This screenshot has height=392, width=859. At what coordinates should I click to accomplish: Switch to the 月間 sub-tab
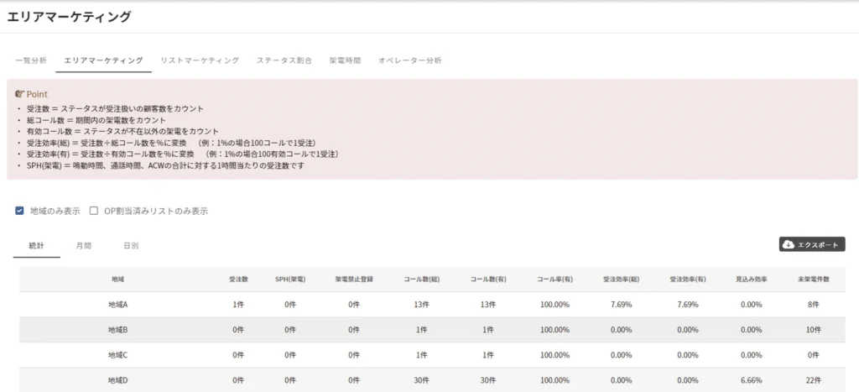click(84, 246)
